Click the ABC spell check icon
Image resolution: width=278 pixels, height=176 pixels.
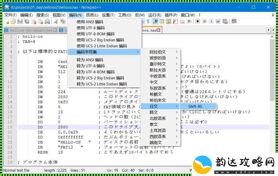pyautogui.click(x=234, y=21)
